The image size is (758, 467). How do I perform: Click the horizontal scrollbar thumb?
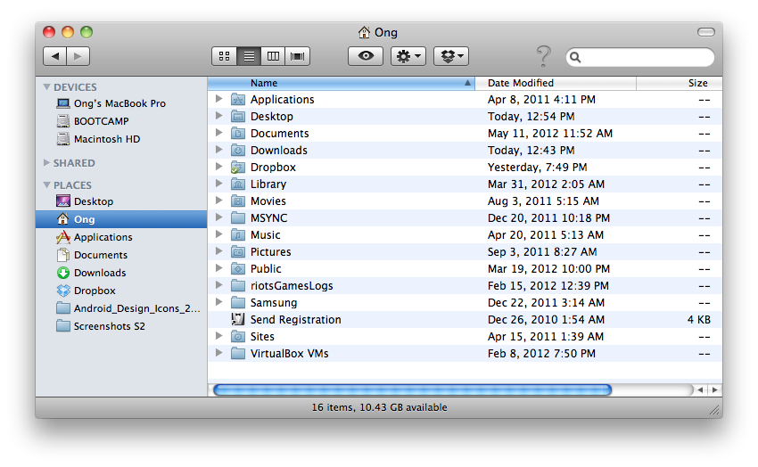point(412,389)
